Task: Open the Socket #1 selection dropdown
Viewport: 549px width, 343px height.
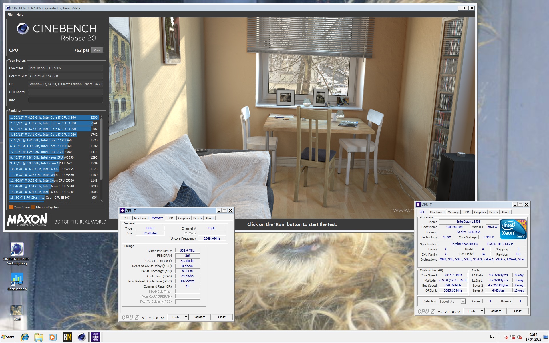Action: (452, 302)
